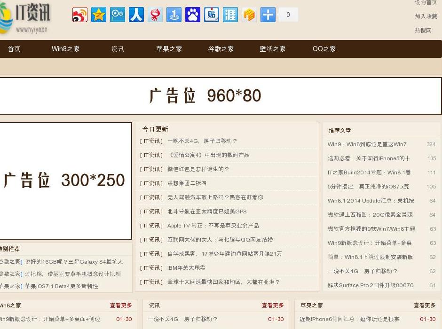
Task: Open recommended article Win9：Win8到底还是重返Win7
Action: pos(367,144)
